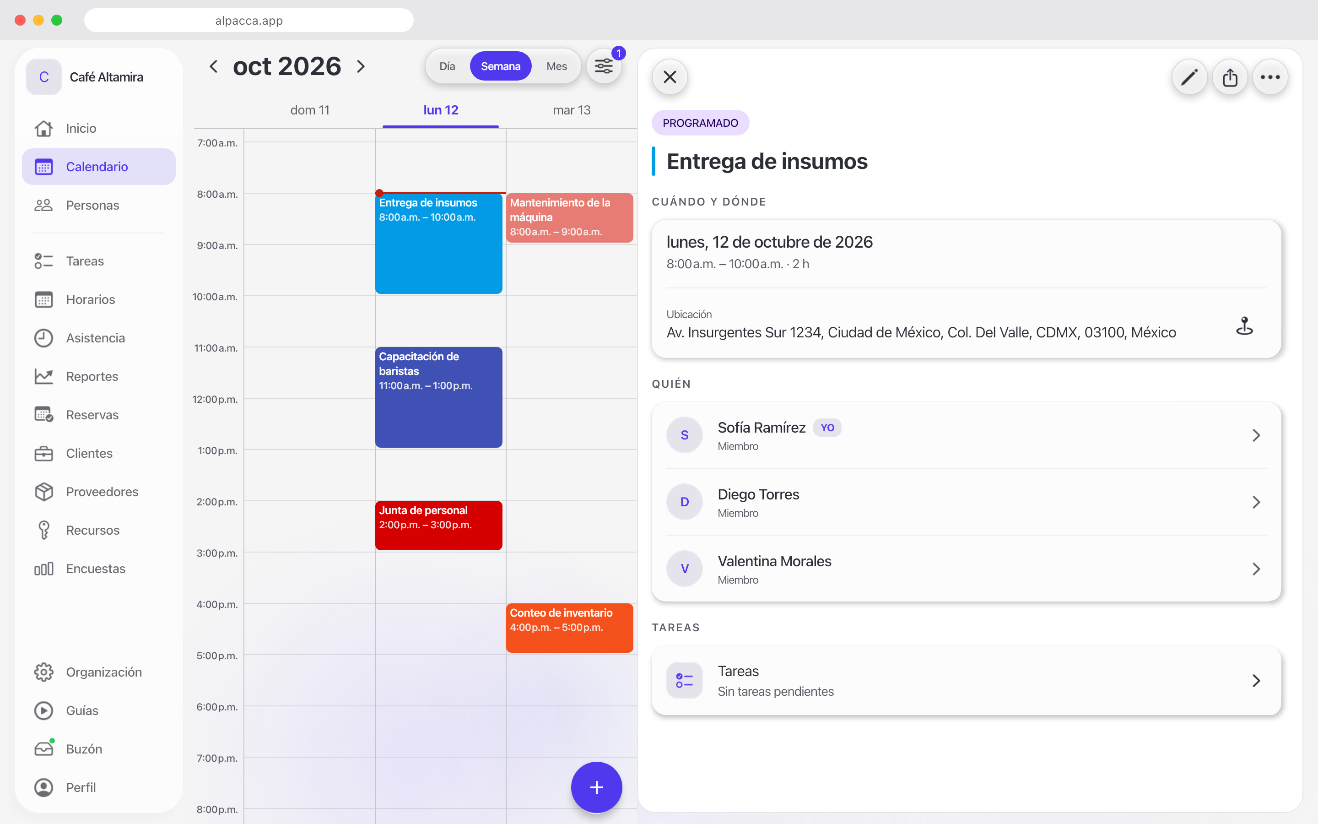Open Junta de personal event

point(438,526)
